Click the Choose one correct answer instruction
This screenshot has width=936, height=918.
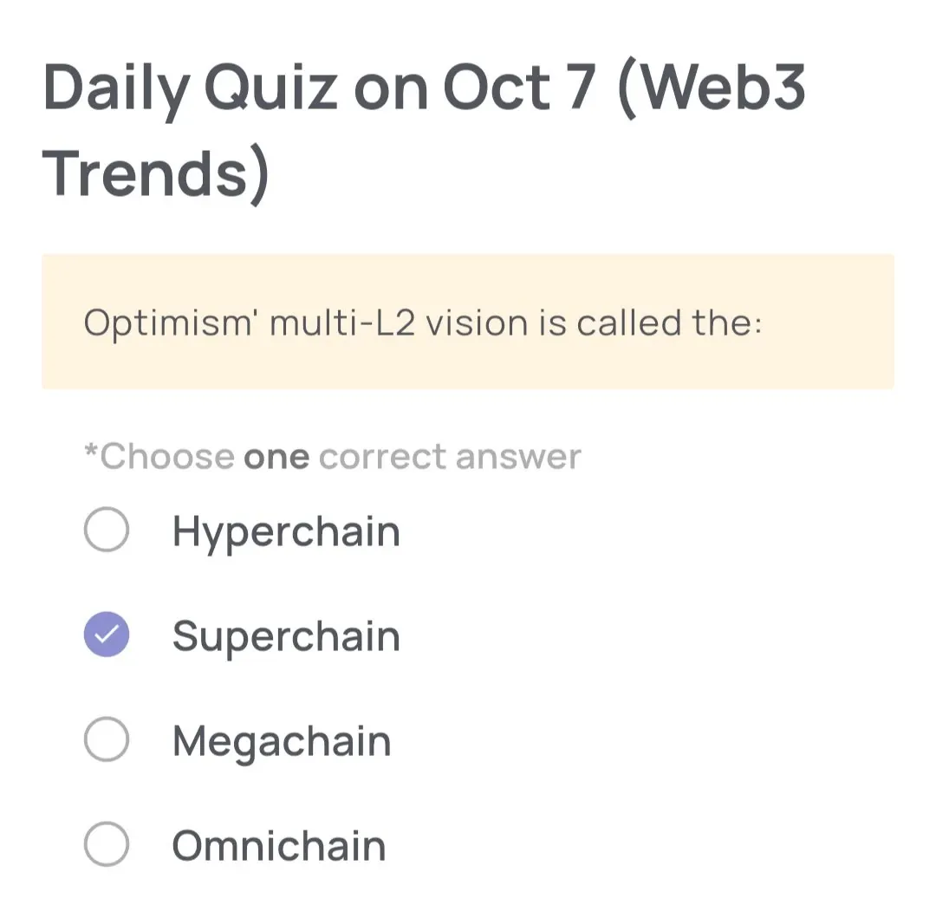(x=332, y=455)
